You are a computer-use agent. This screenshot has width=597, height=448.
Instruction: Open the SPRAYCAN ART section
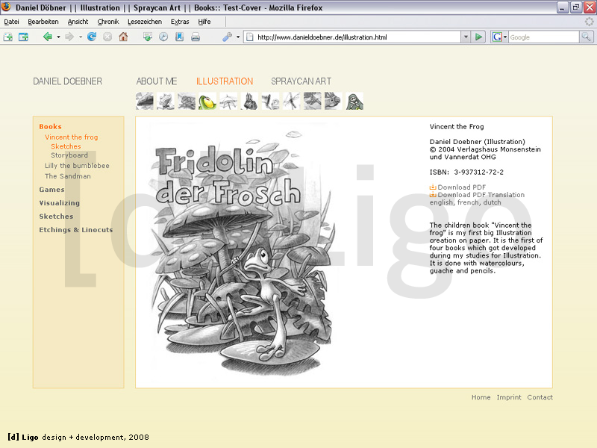click(x=301, y=81)
